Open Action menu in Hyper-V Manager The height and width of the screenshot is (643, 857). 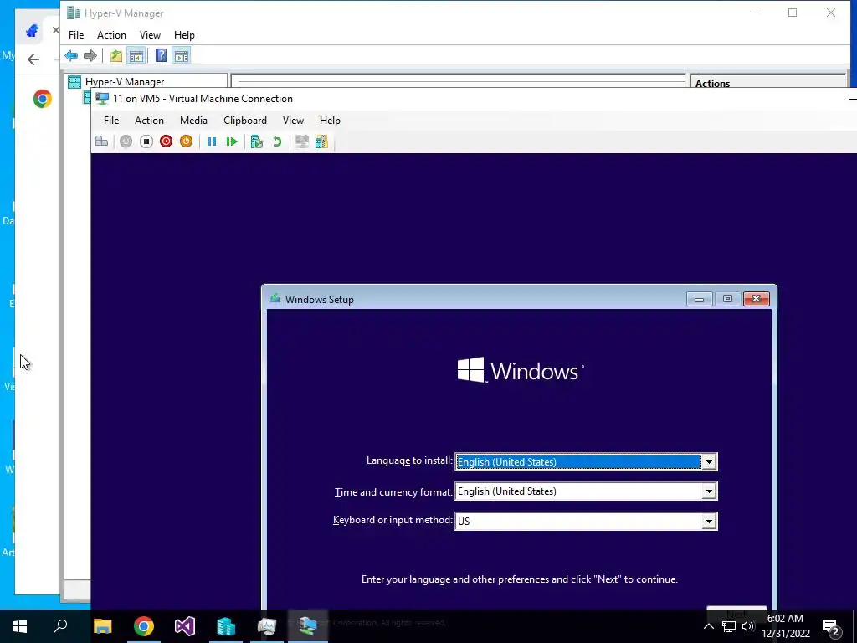pos(111,35)
